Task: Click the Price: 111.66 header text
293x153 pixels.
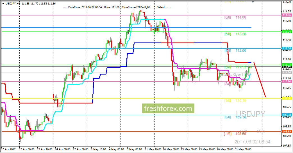Action: click(x=112, y=7)
